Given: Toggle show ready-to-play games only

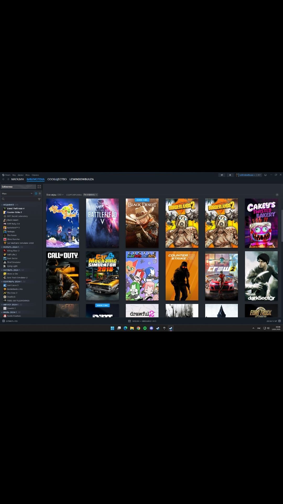Looking at the screenshot, I should [40, 193].
